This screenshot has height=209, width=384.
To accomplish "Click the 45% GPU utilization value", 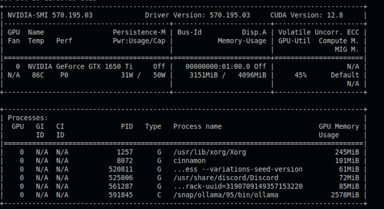I will click(x=301, y=75).
